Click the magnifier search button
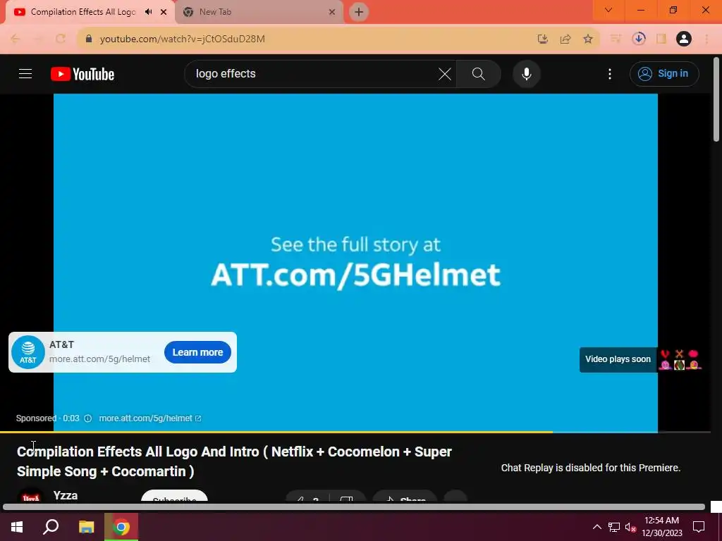 (x=479, y=73)
